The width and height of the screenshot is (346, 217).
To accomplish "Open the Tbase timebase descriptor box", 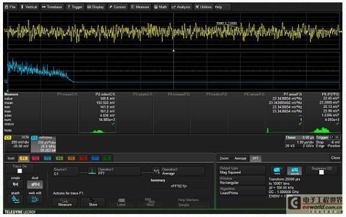I will 299,141.
